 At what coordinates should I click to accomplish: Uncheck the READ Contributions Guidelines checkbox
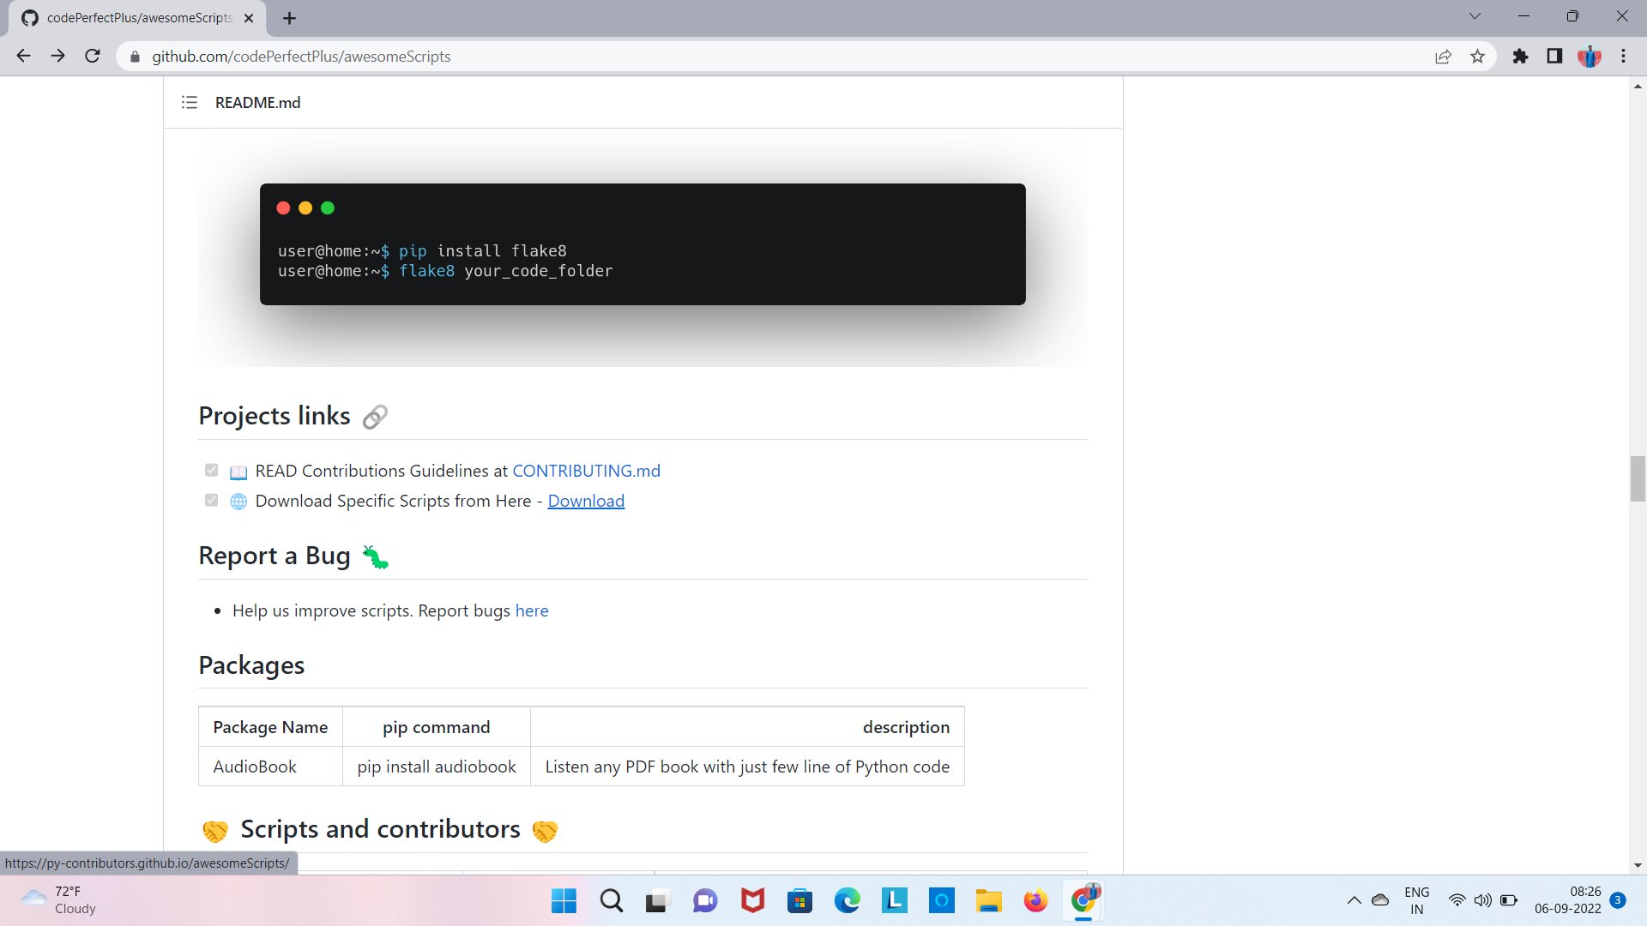click(211, 470)
